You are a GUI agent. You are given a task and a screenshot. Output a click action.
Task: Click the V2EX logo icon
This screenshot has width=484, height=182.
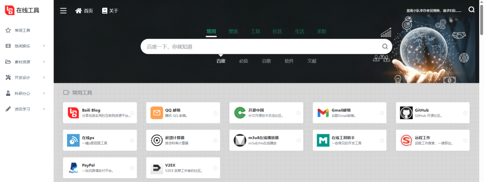click(156, 168)
